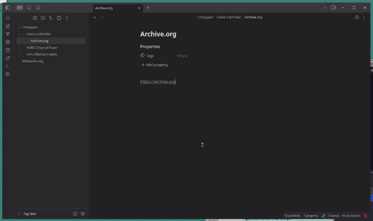
Task: Open the Vim Effective Habits note
Action: click(x=41, y=54)
